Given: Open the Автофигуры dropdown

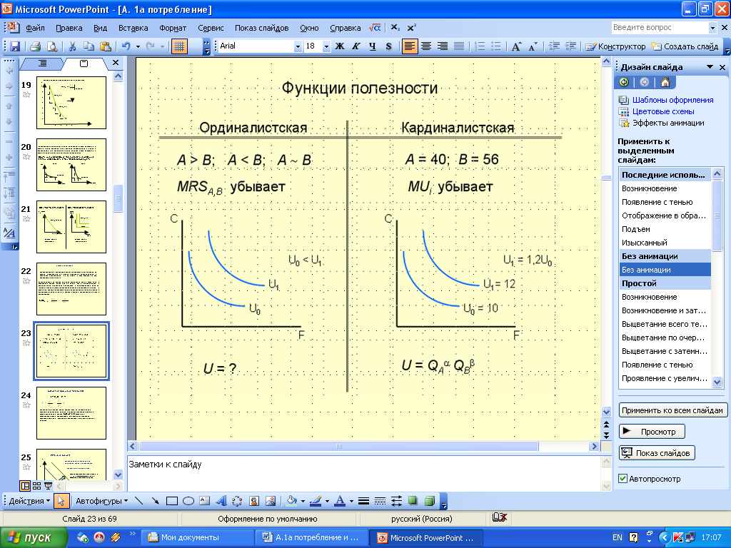Looking at the screenshot, I should (102, 501).
